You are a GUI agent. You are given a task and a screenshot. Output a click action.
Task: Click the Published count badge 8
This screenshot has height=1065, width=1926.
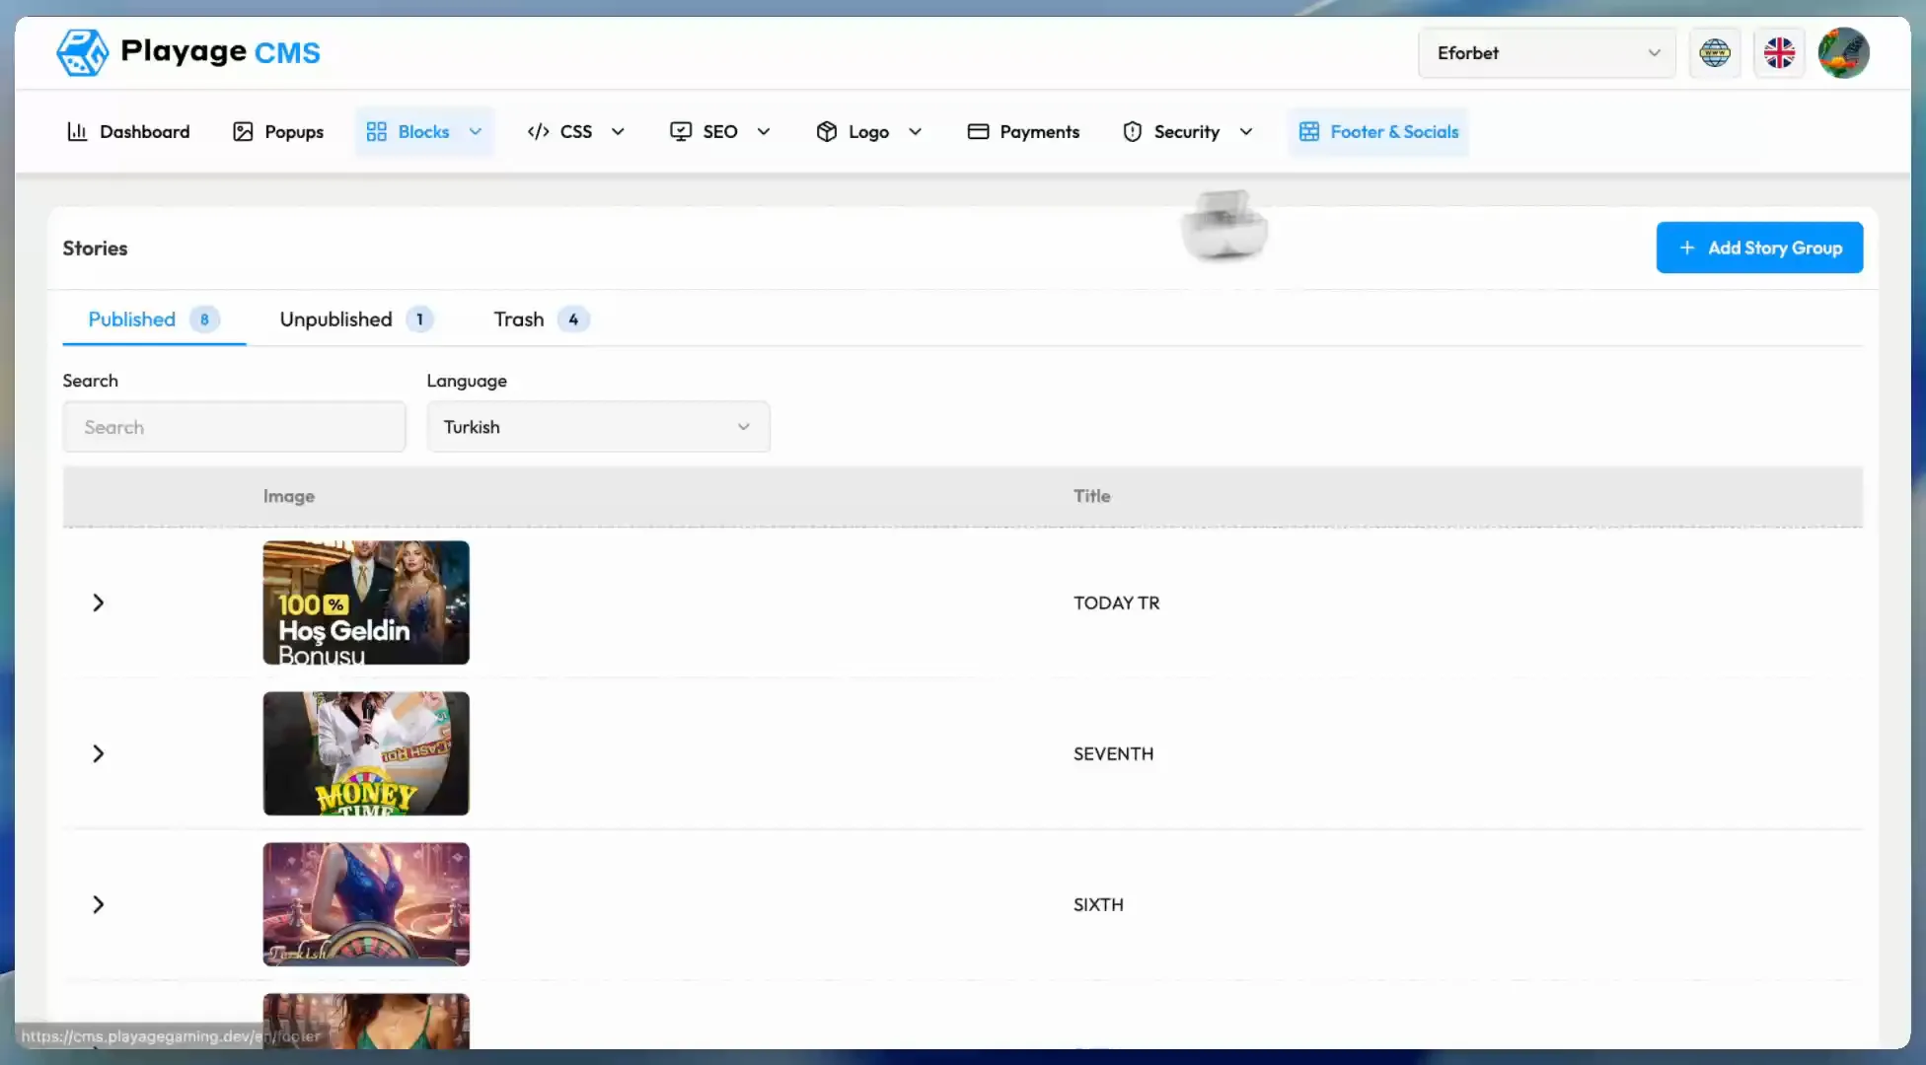[204, 319]
